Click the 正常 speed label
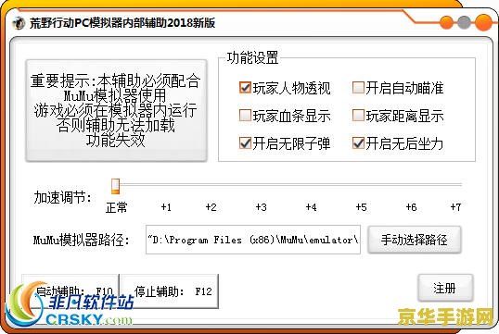Screen dimensions: 499x334 117,207
